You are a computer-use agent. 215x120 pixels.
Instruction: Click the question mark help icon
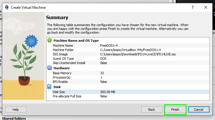[x=193, y=7]
